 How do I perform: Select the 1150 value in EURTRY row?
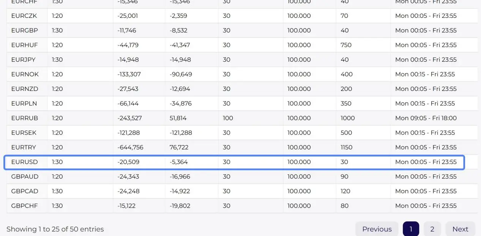(346, 147)
